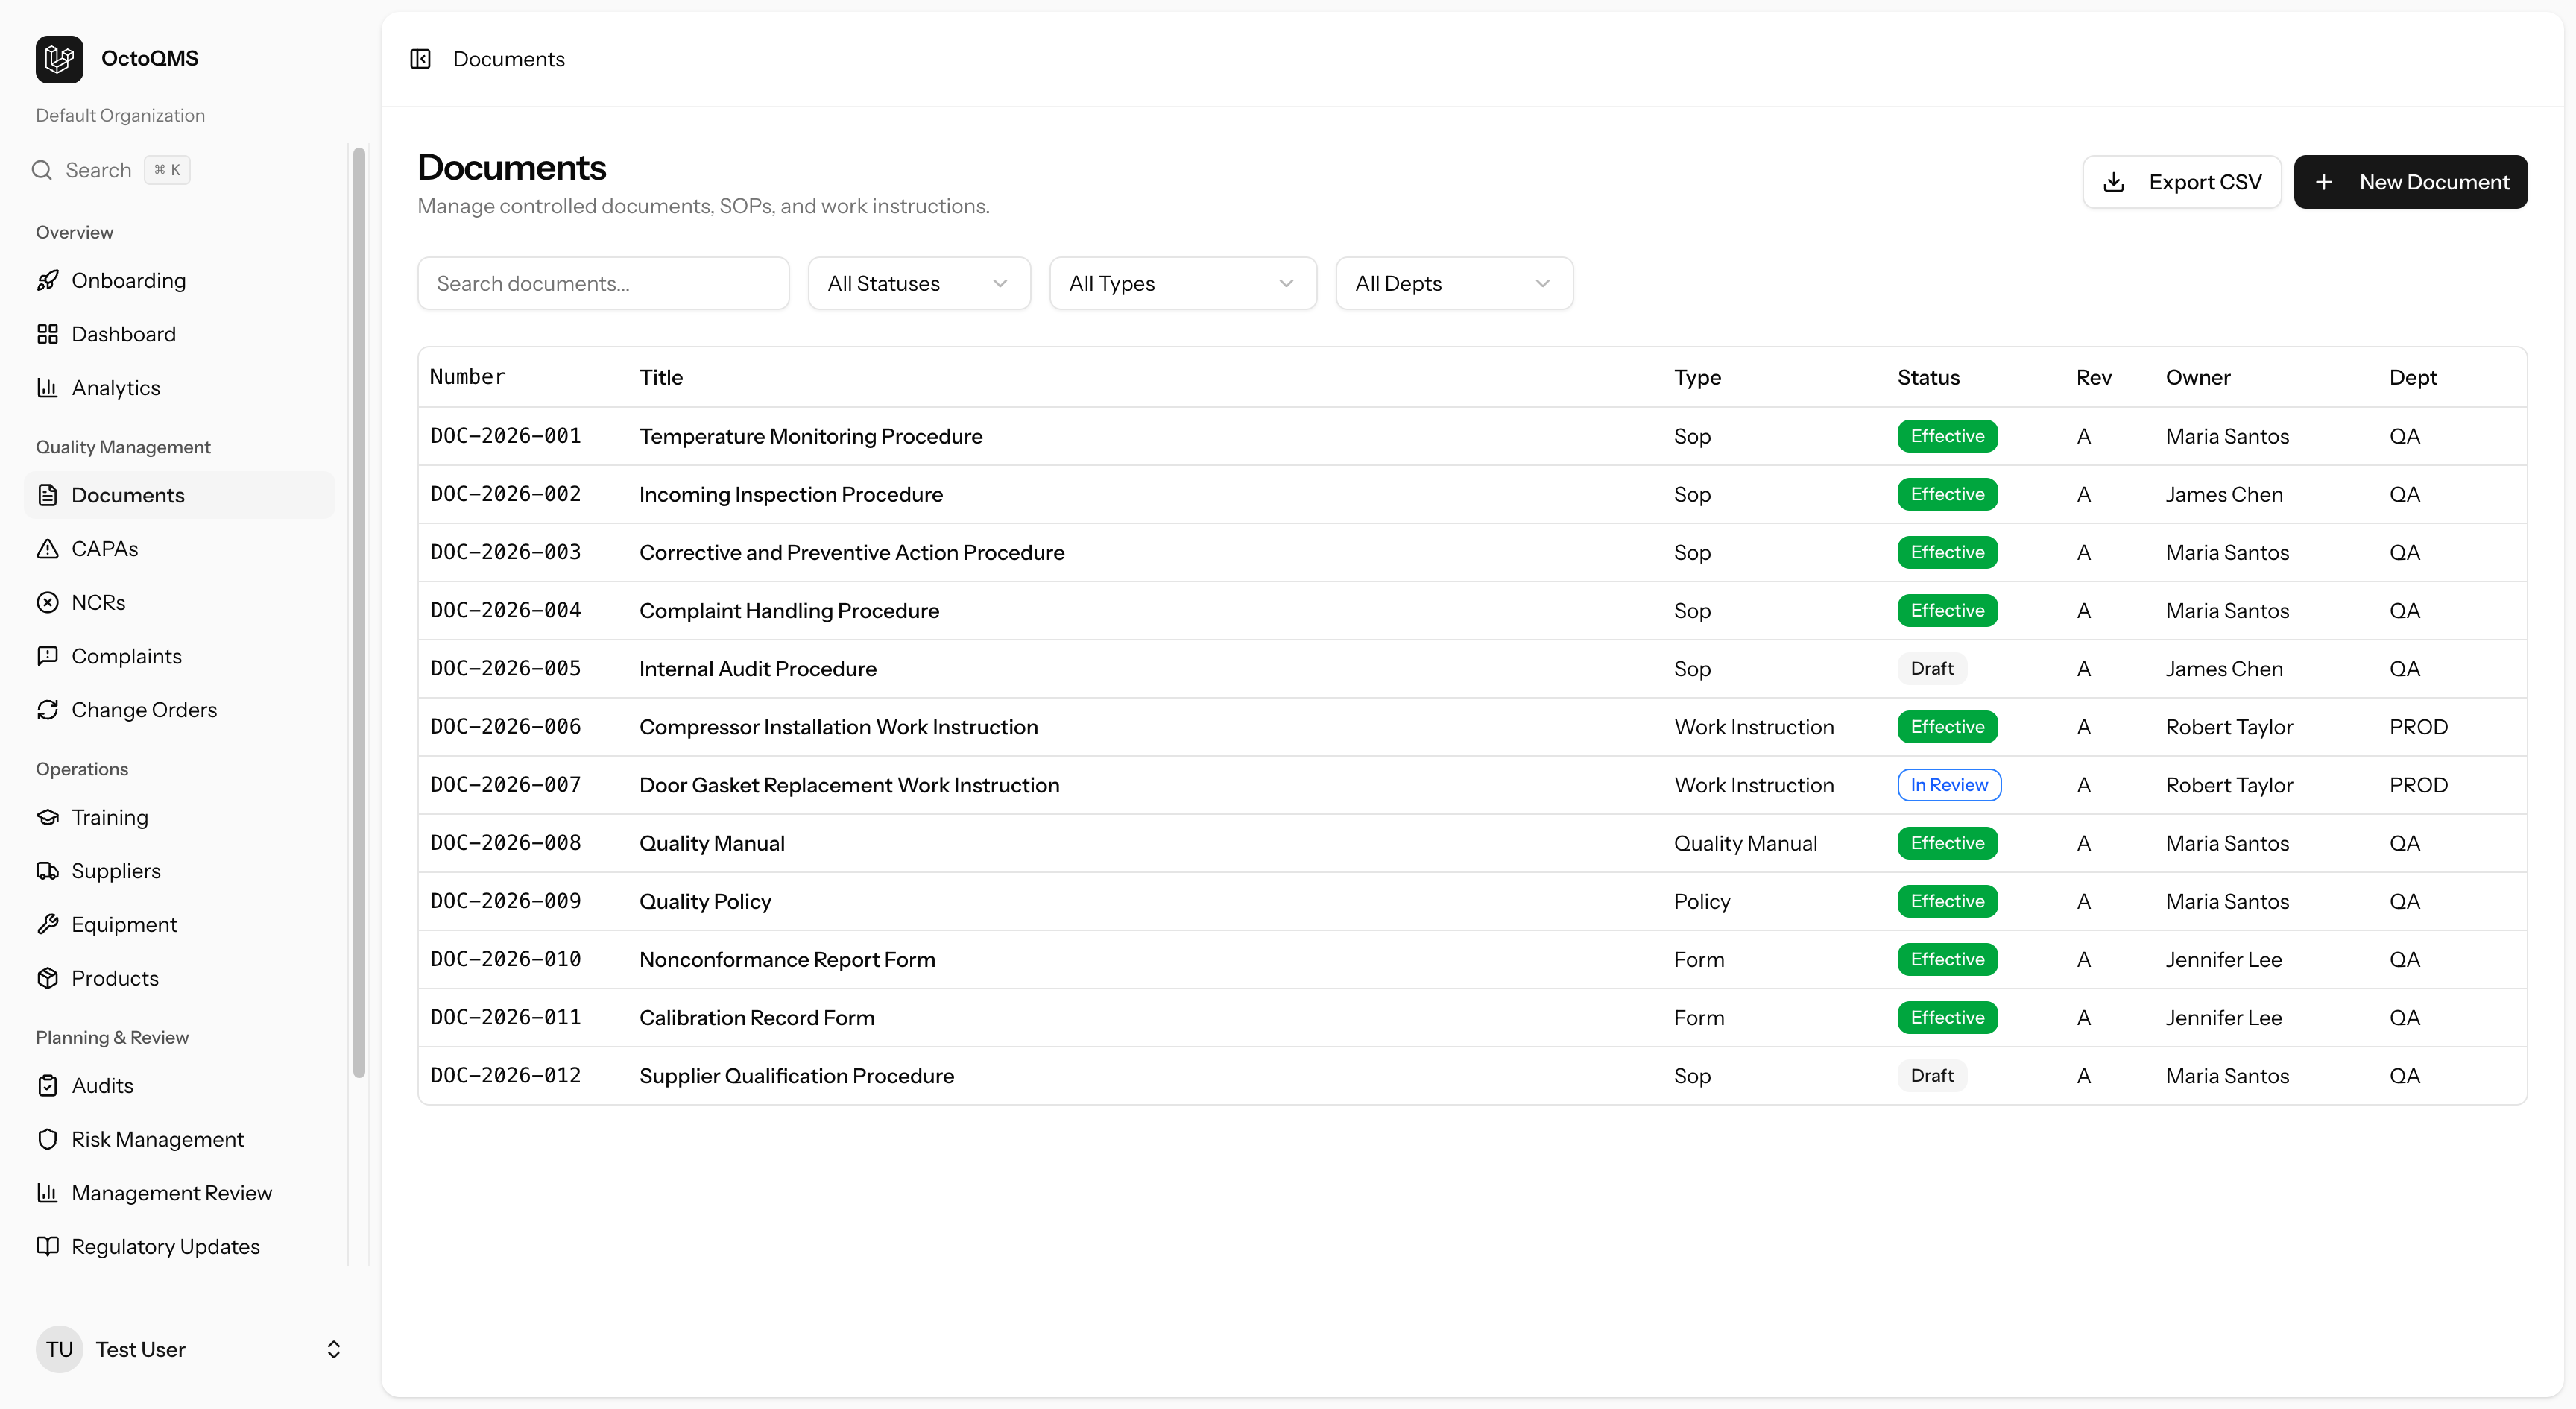Click Quality Policy document title
Screen dimensions: 2576x1409
(x=705, y=901)
